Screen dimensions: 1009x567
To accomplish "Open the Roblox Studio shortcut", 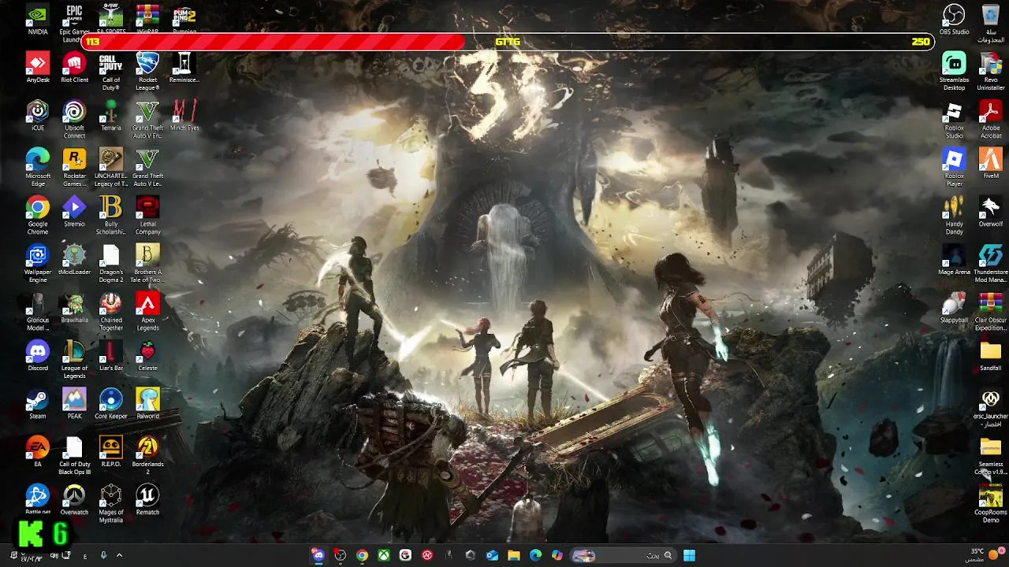I will pyautogui.click(x=954, y=120).
